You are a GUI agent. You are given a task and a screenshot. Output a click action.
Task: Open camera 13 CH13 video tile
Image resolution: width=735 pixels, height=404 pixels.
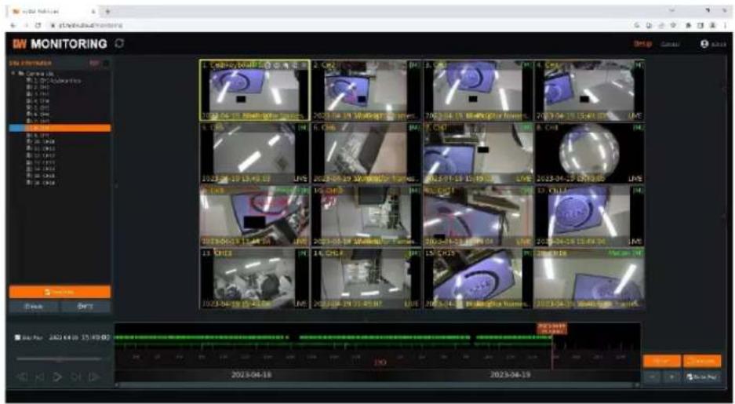pyautogui.click(x=254, y=278)
